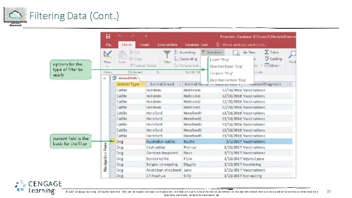Click the Redo arrow icon

pyautogui.click(x=133, y=36)
